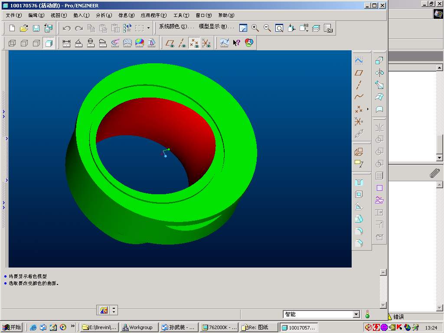This screenshot has height=333, width=444.
Task: Create a datum plane
Action: tap(359, 73)
